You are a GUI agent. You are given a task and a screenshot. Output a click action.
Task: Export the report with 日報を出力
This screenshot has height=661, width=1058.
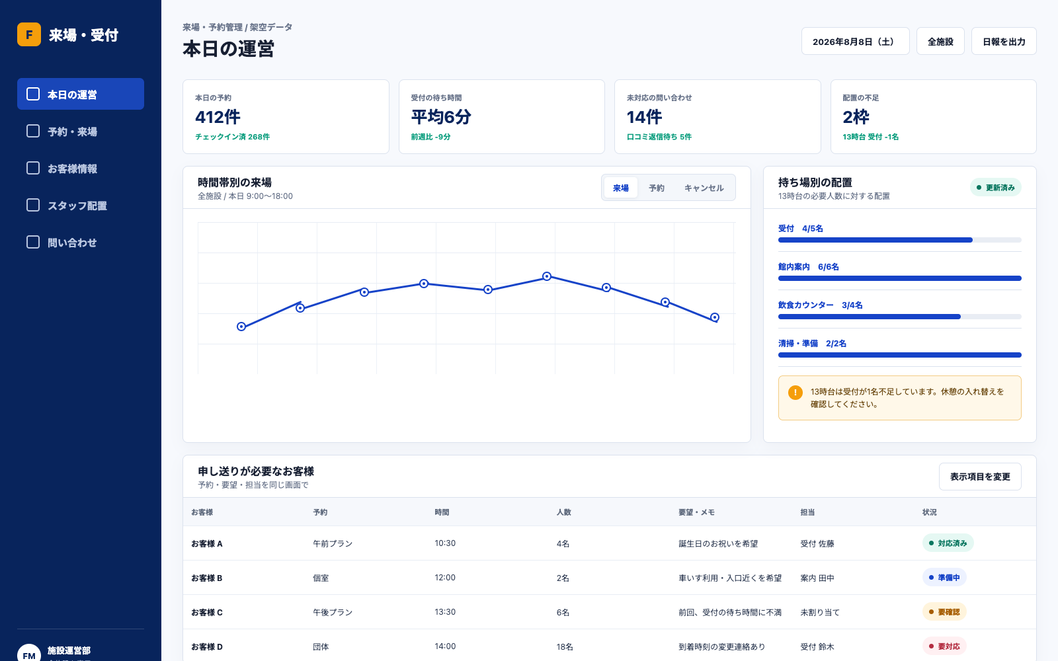pos(1004,41)
